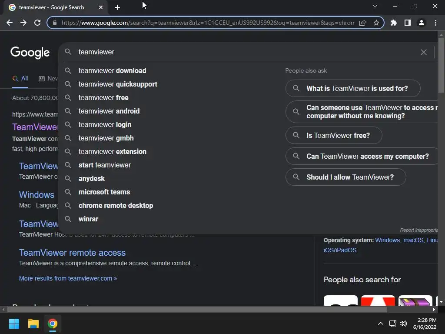Open Report inappropriate predictions link

click(418, 230)
